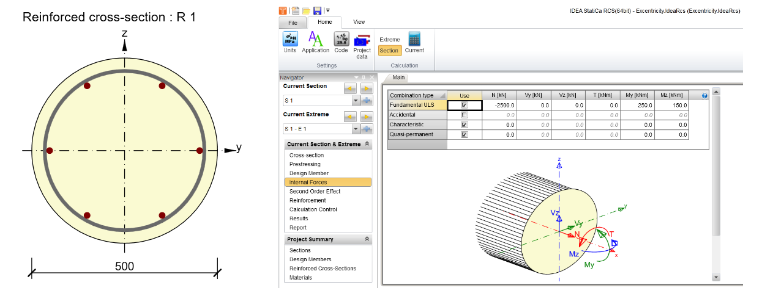Click the Open folder icon in title bar
Screen dimensions: 784x296
coord(306,10)
